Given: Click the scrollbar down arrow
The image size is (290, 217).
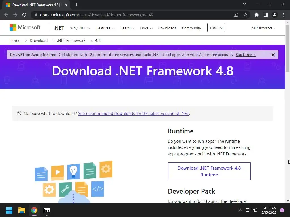Looking at the screenshot, I should [x=287, y=201].
